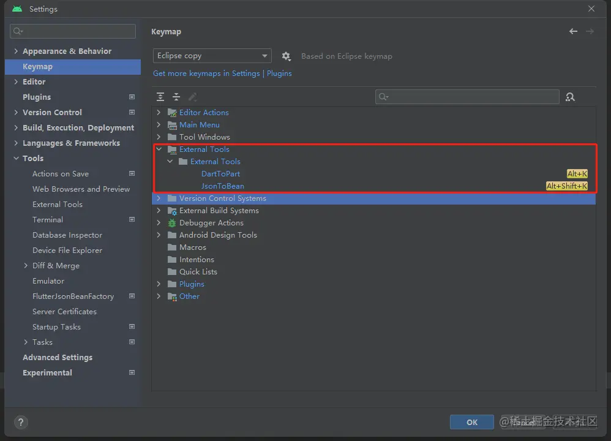611x441 pixels.
Task: Open the Eclipse copy keymap dropdown
Action: pos(212,56)
